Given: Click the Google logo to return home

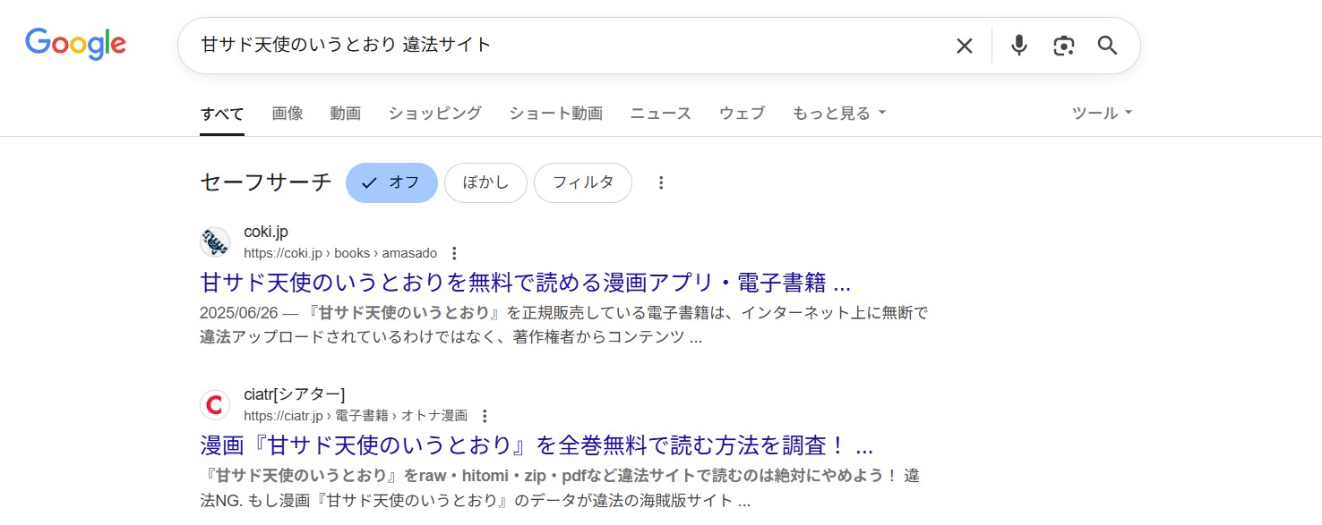Looking at the screenshot, I should click(x=75, y=43).
